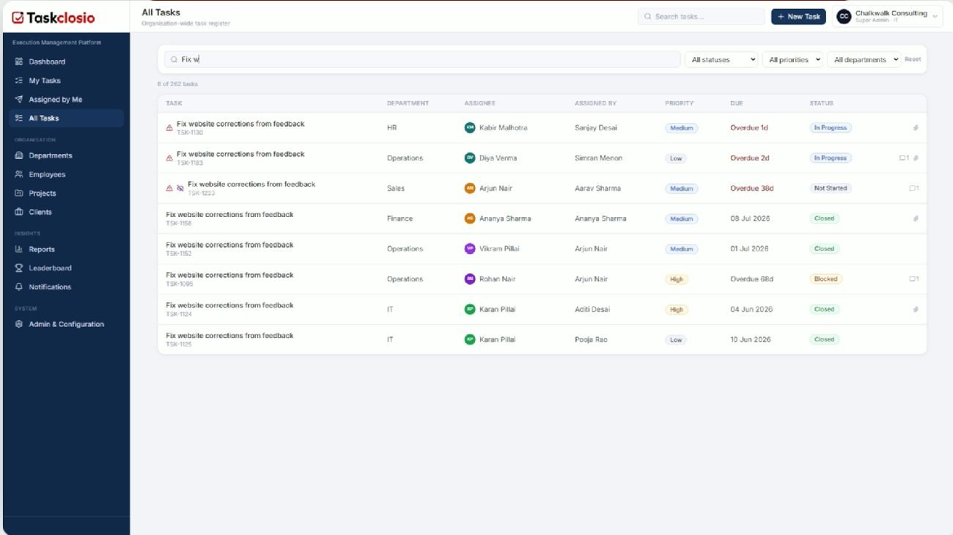This screenshot has width=953, height=535.
Task: Click attachment paperclip on 08 Jul 2026 row
Action: (x=916, y=218)
